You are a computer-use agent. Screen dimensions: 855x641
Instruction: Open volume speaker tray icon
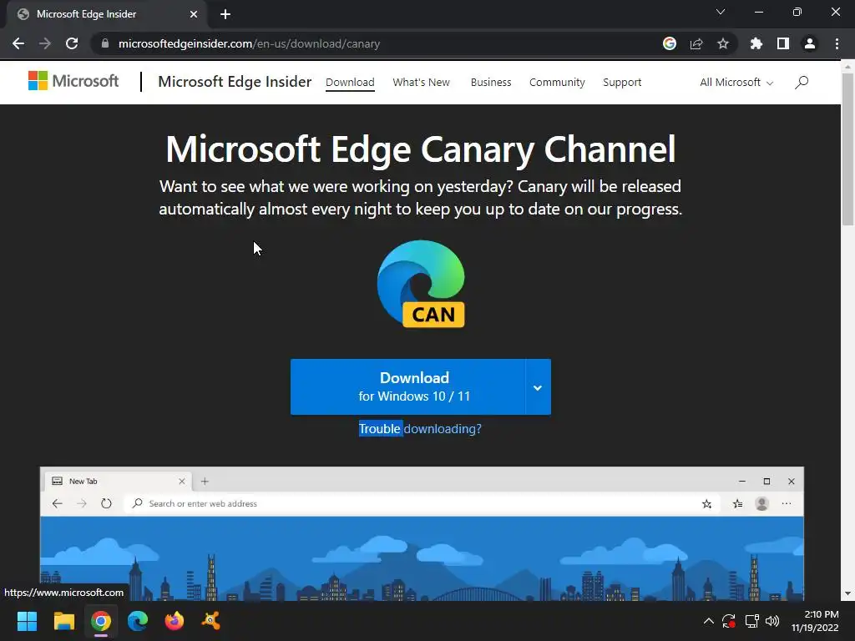click(772, 621)
